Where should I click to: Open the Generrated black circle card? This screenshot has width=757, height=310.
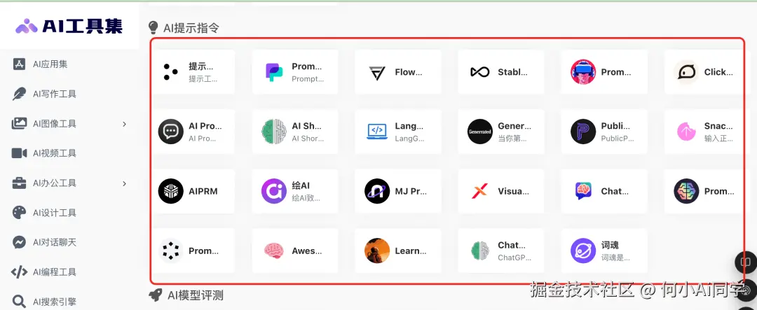coord(500,132)
